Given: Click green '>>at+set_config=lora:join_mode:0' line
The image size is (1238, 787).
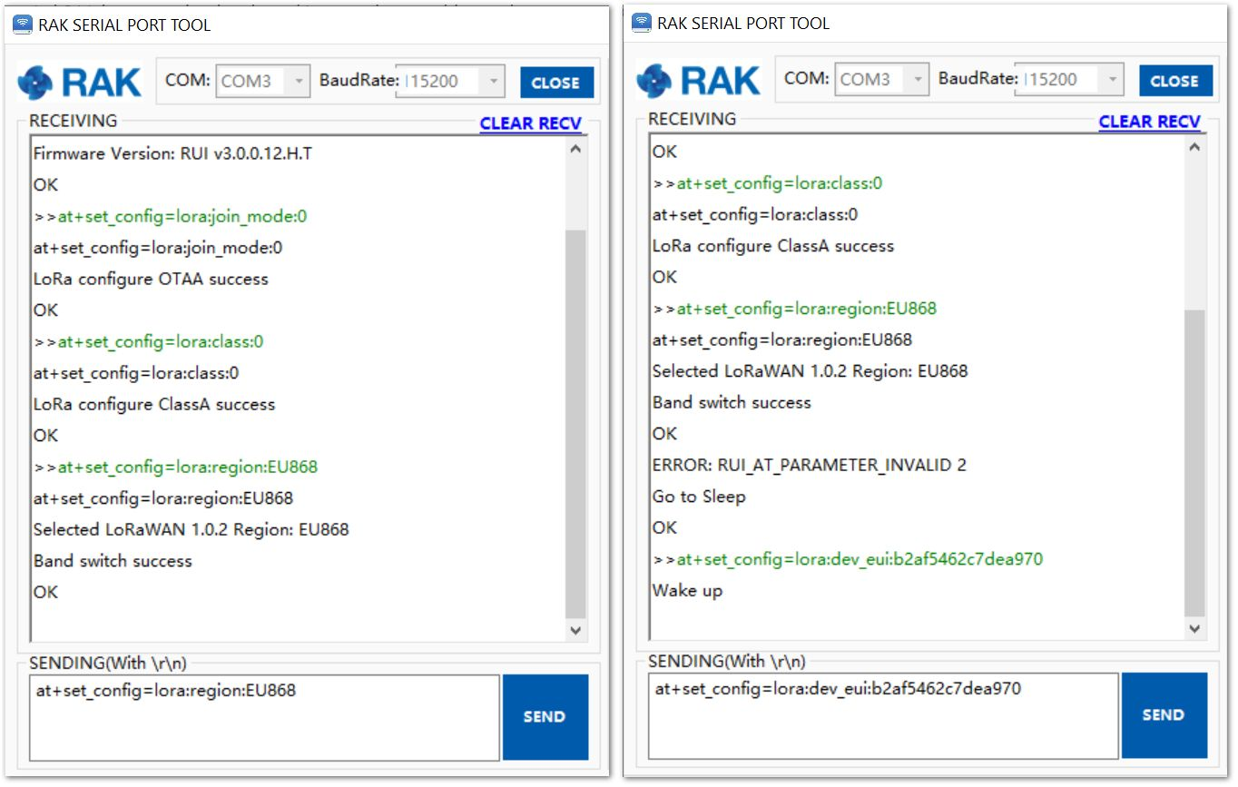Looking at the screenshot, I should click(171, 216).
